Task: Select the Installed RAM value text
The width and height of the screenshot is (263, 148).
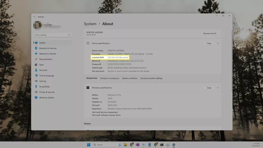Action: point(118,57)
